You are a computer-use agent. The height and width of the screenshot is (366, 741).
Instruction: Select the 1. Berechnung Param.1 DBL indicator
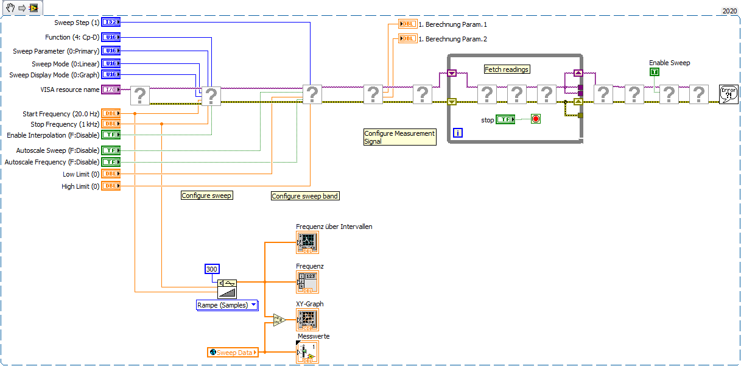point(407,24)
